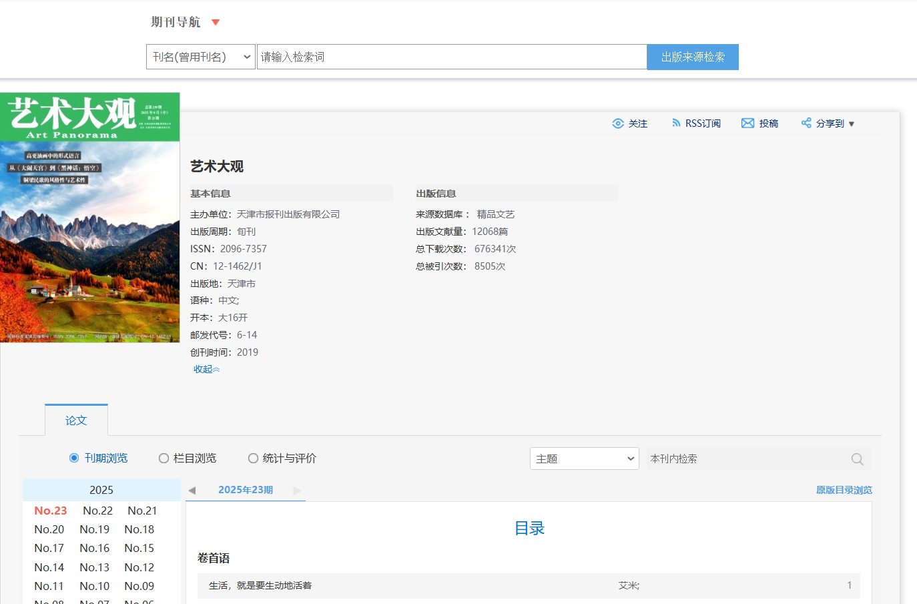Click the 8505次 citation count

pos(490,266)
